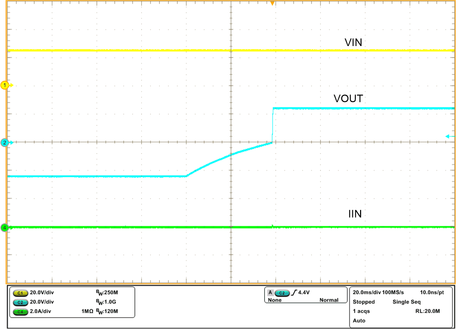Click the 100MS/s sample rate readout
The image size is (458, 329).
coord(393,292)
